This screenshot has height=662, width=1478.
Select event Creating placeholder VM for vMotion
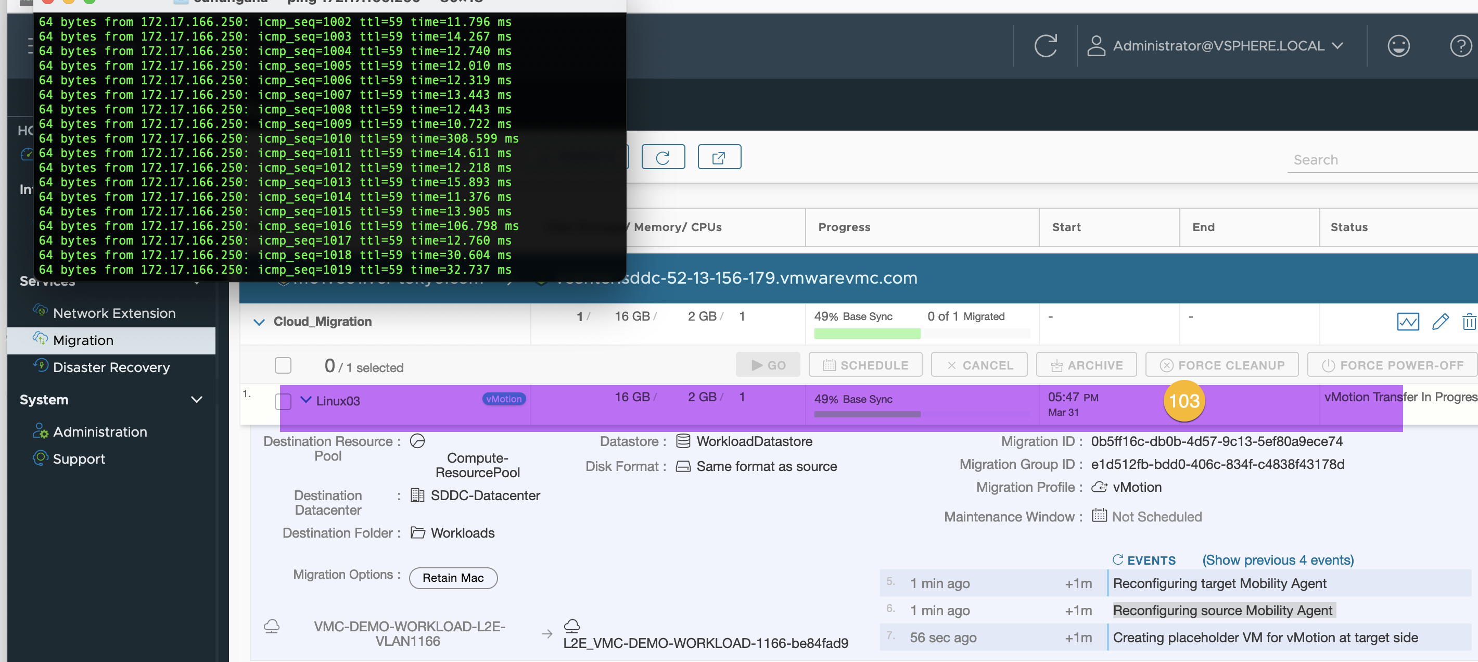pyautogui.click(x=1265, y=638)
